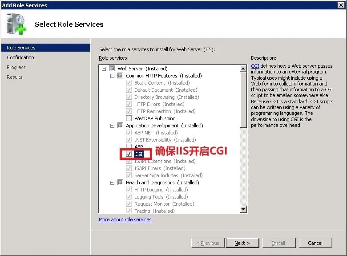Click the scrollbar down arrow
Image resolution: width=347 pixels, height=256 pixels.
[x=243, y=209]
